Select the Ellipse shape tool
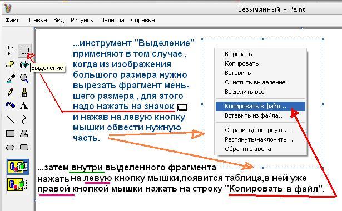 (x=10, y=147)
